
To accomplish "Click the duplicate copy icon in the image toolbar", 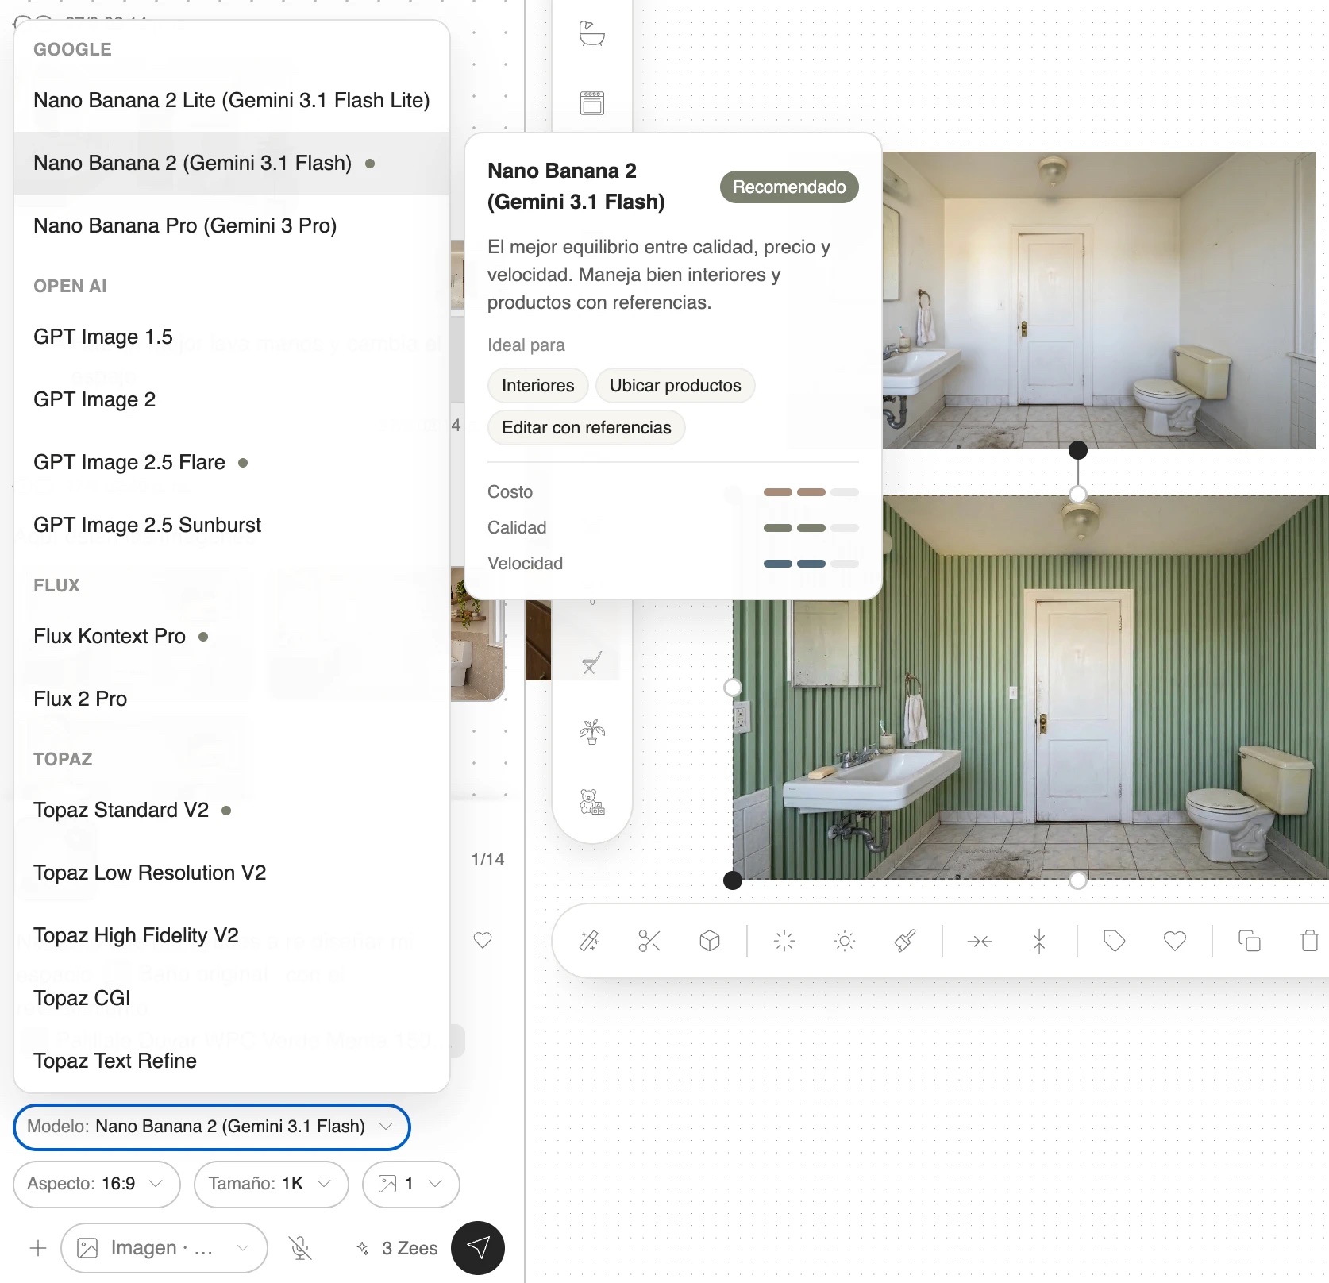I will (x=1250, y=941).
